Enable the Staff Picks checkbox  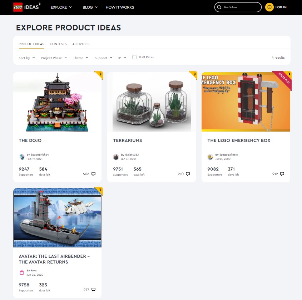click(134, 57)
